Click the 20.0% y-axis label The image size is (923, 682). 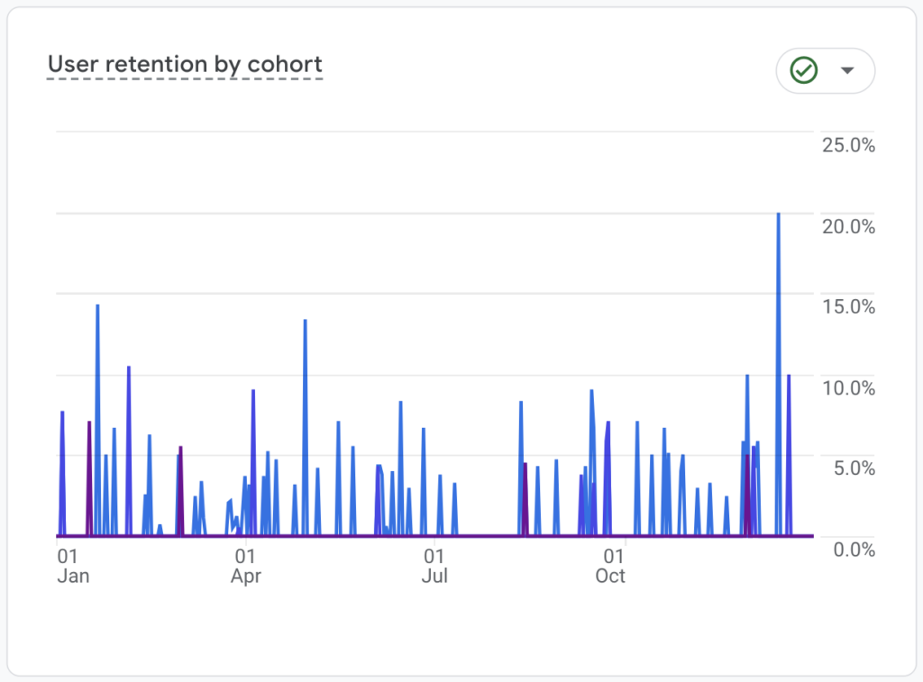point(848,226)
